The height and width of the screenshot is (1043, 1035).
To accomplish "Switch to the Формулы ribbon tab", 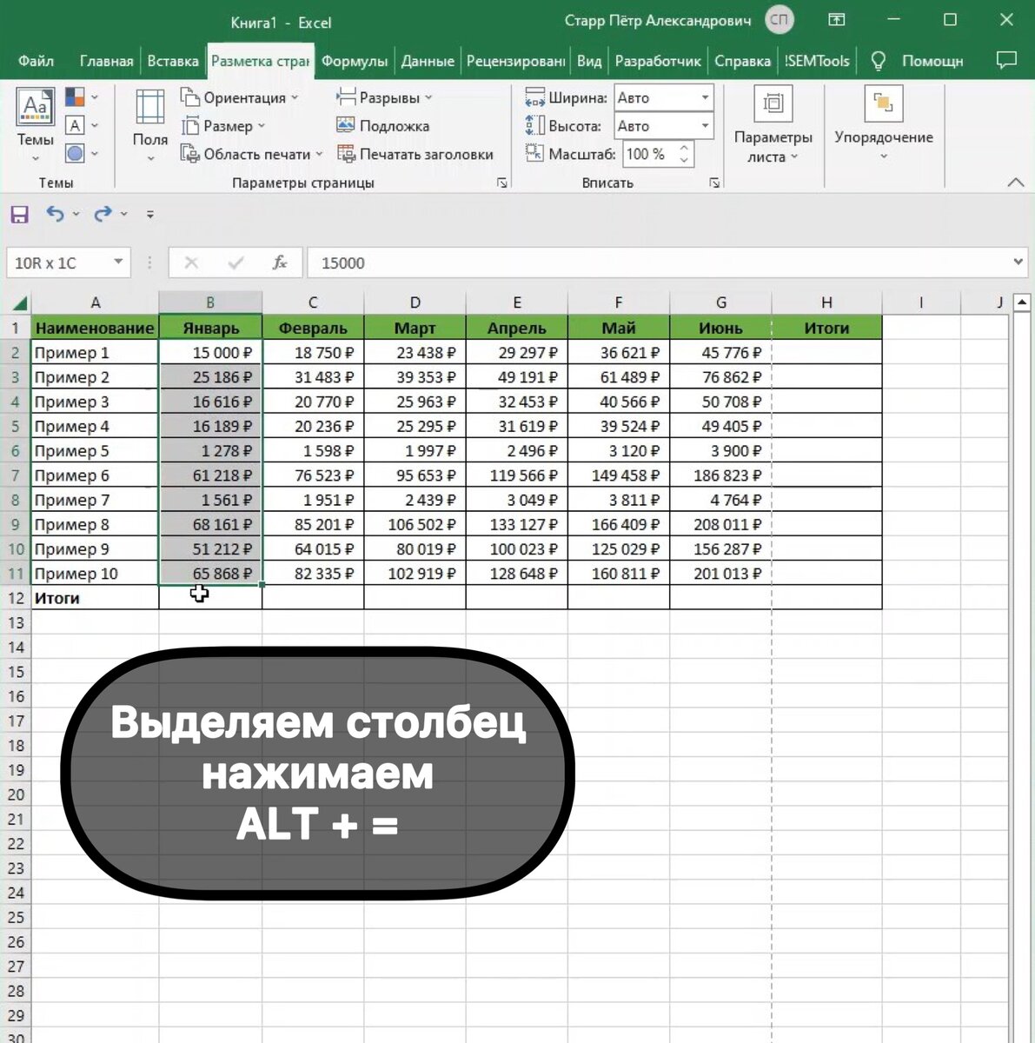I will click(x=354, y=61).
